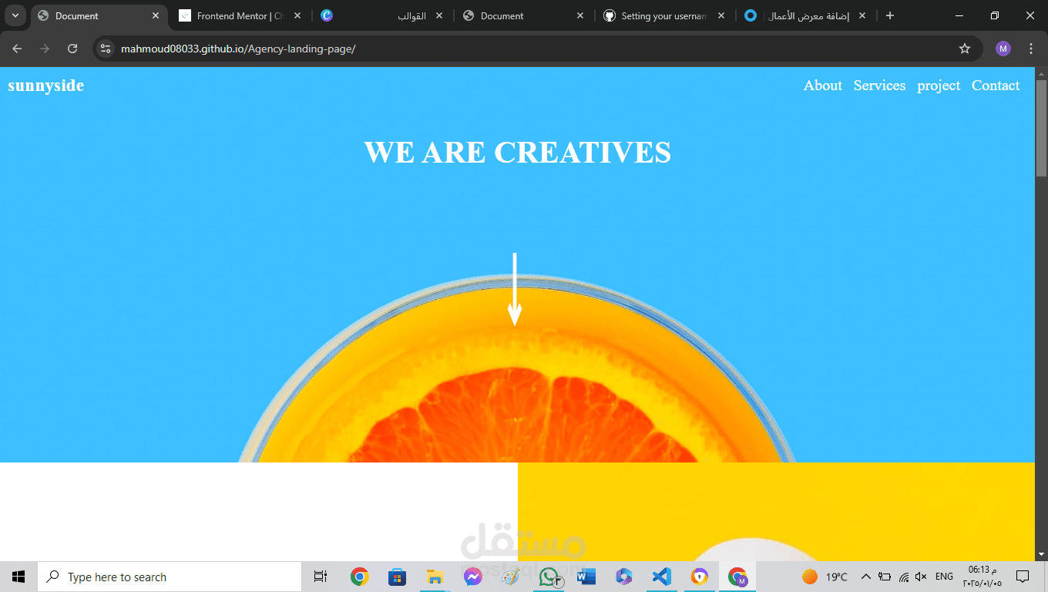The height and width of the screenshot is (592, 1048).
Task: Open Chrome from the taskbar
Action: point(359,577)
